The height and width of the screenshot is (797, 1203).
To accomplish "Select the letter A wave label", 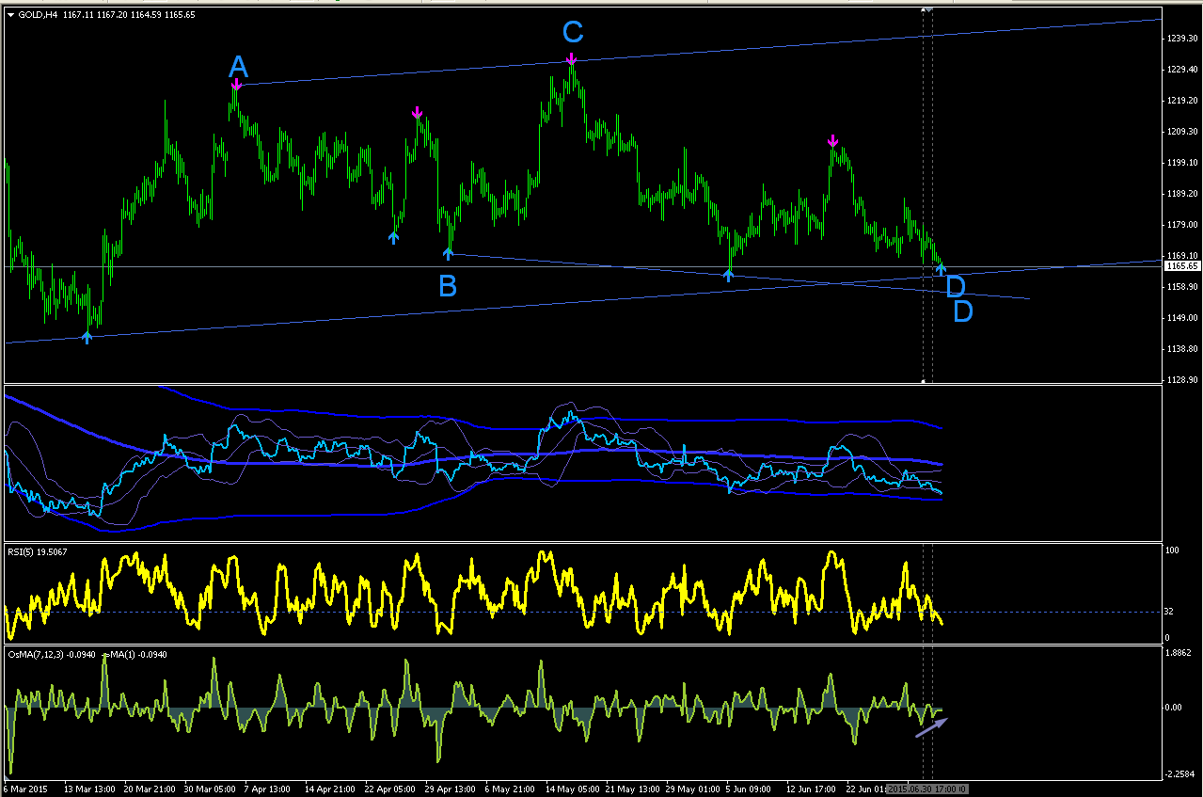I will (x=238, y=67).
